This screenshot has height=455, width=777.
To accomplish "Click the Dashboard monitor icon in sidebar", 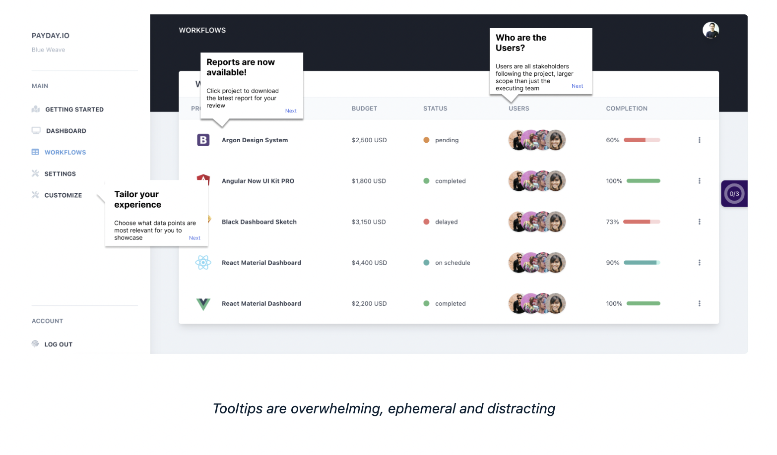I will (x=36, y=130).
